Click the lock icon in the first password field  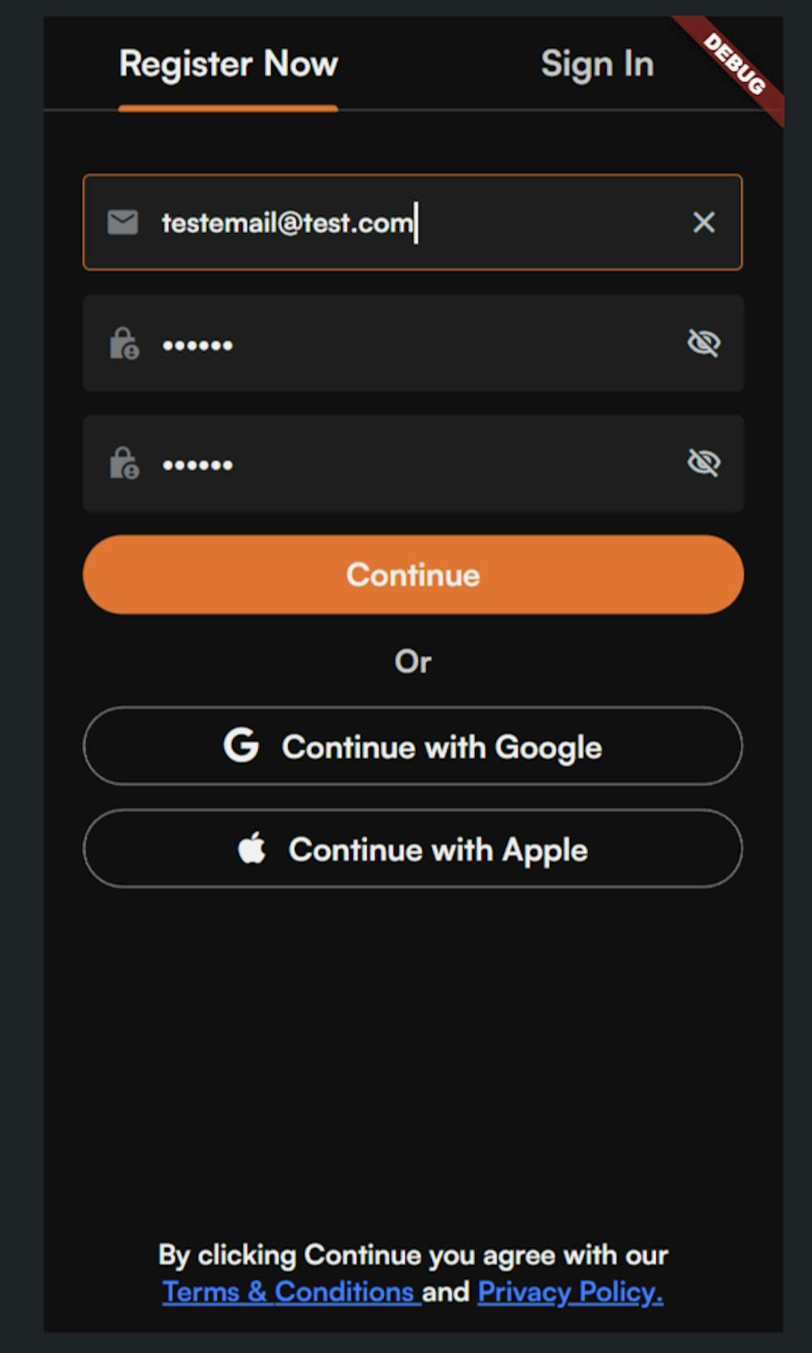point(124,342)
